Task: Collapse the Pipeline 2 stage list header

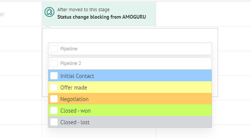Action: [130, 63]
